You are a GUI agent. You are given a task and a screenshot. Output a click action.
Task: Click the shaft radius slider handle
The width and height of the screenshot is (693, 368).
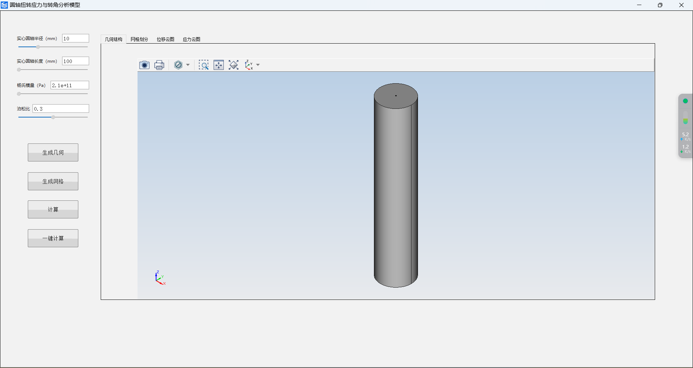(x=38, y=47)
